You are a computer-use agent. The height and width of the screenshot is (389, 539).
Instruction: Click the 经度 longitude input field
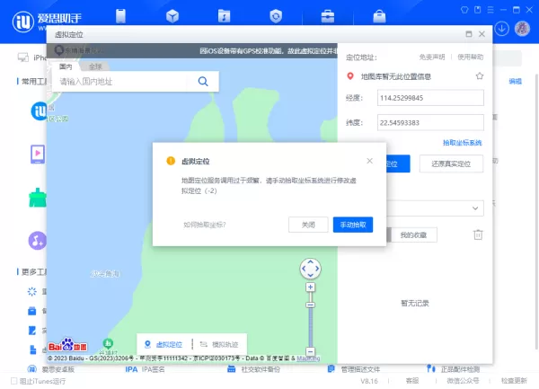(430, 98)
